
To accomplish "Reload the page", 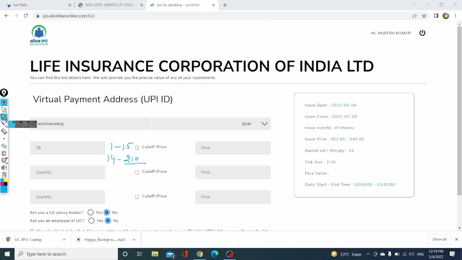I will pos(26,16).
